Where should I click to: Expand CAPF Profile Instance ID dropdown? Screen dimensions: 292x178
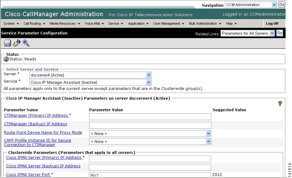(150, 142)
